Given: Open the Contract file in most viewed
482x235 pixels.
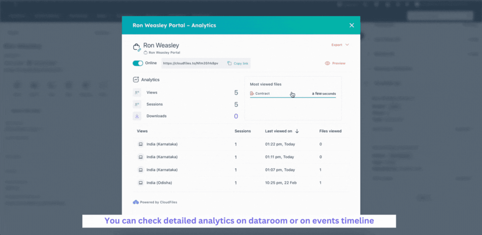Looking at the screenshot, I should (x=293, y=94).
